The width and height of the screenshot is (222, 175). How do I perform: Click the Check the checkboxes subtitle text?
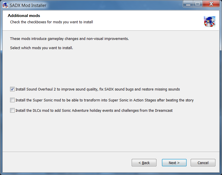(x=51, y=22)
